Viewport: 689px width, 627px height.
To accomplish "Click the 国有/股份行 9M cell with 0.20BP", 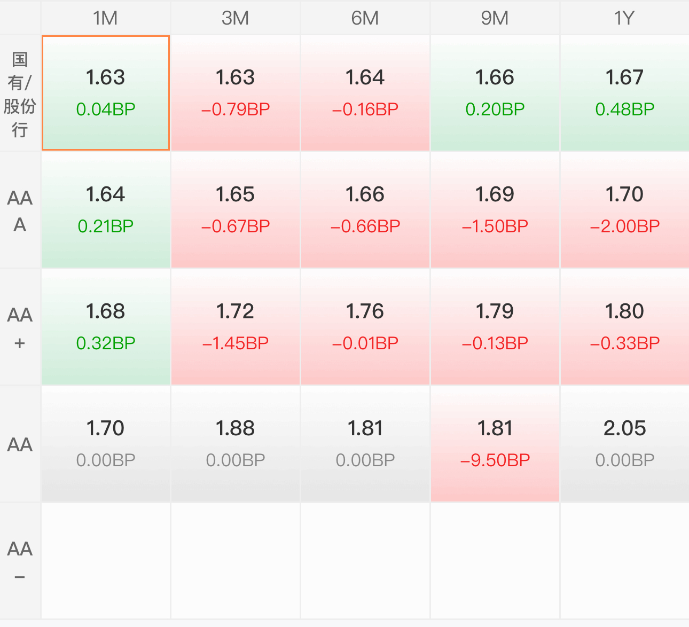I will (495, 93).
